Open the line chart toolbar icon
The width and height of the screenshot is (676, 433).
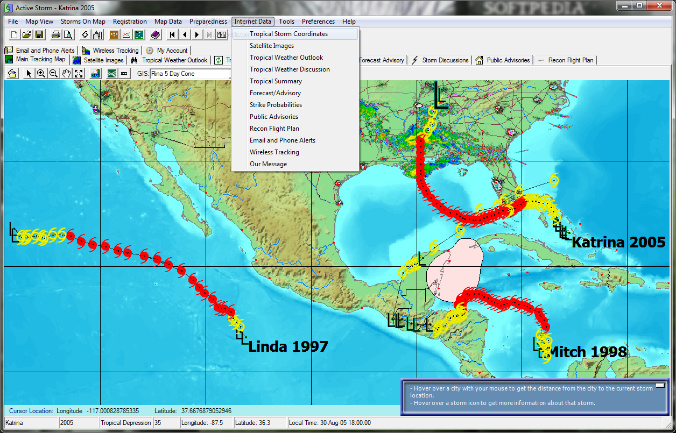[126, 35]
